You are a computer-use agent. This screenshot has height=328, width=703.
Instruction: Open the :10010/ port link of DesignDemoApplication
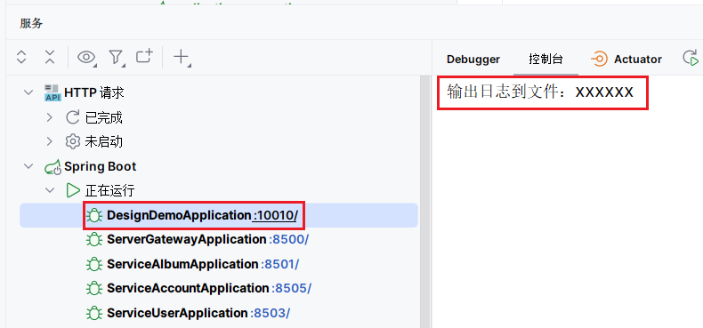point(275,215)
